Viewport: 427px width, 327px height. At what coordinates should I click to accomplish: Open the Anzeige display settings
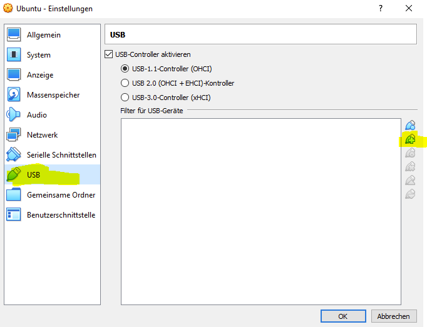[x=52, y=75]
